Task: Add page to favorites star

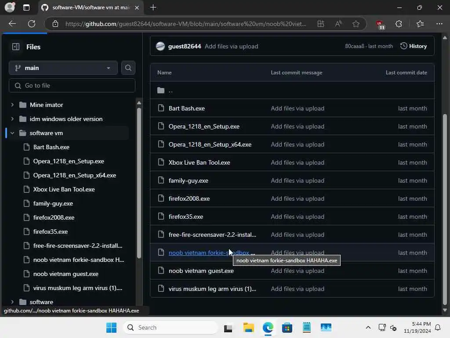Action: [356, 24]
